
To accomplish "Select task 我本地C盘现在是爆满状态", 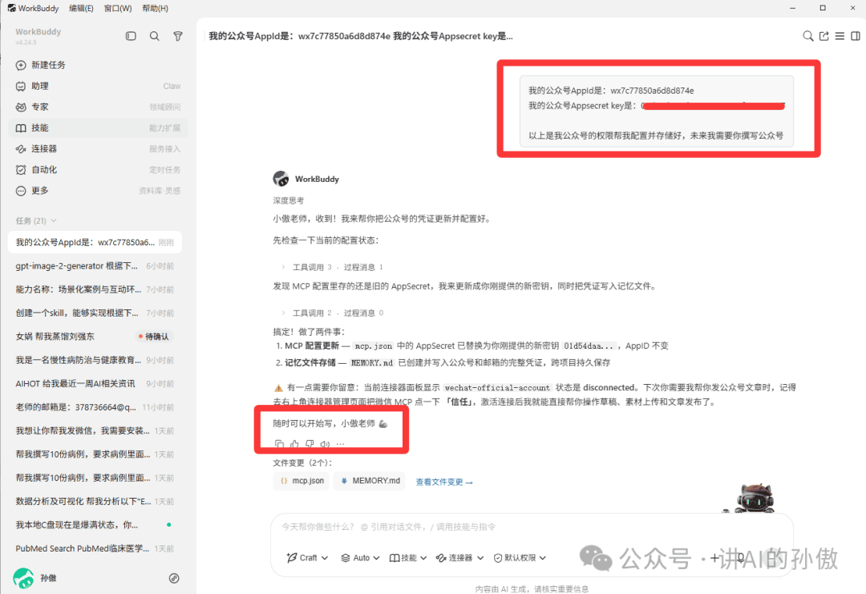I will 95,525.
